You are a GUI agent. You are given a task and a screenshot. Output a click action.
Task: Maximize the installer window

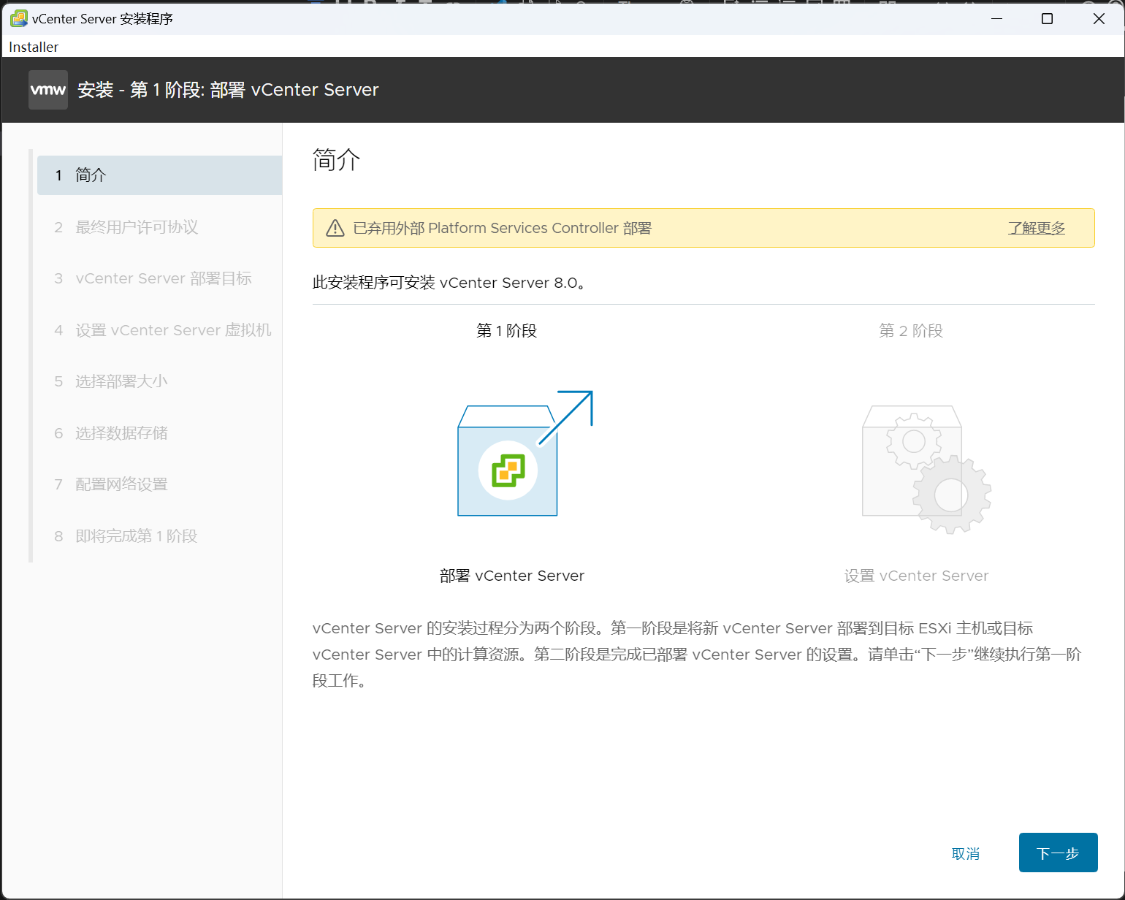1047,18
